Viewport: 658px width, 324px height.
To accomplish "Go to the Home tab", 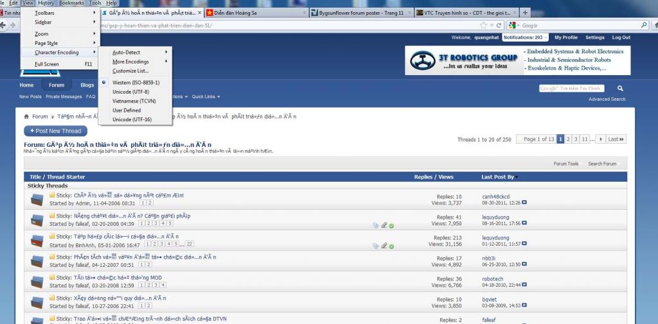I will pyautogui.click(x=26, y=85).
